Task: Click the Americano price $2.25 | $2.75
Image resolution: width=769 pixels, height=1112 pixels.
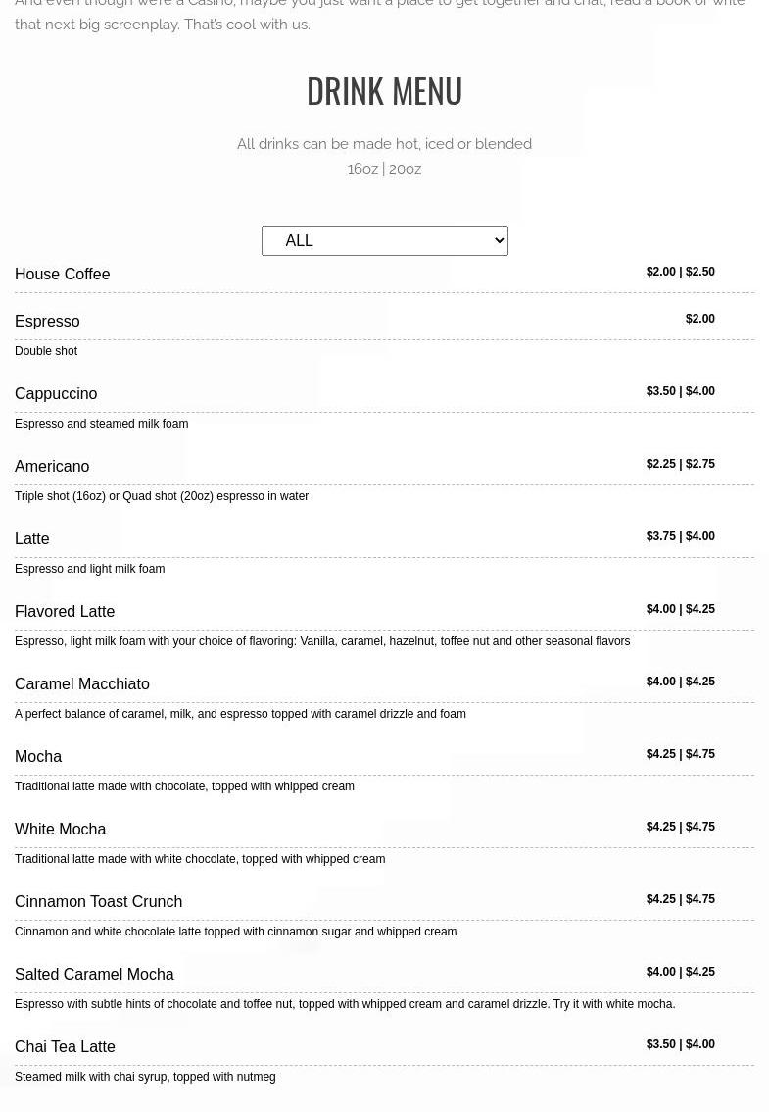Action: coord(681,463)
